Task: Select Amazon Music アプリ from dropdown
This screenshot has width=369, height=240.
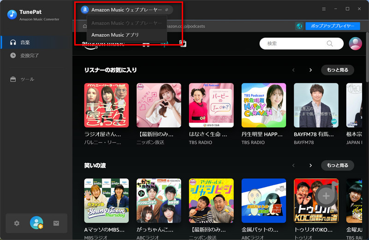Action: [x=127, y=35]
